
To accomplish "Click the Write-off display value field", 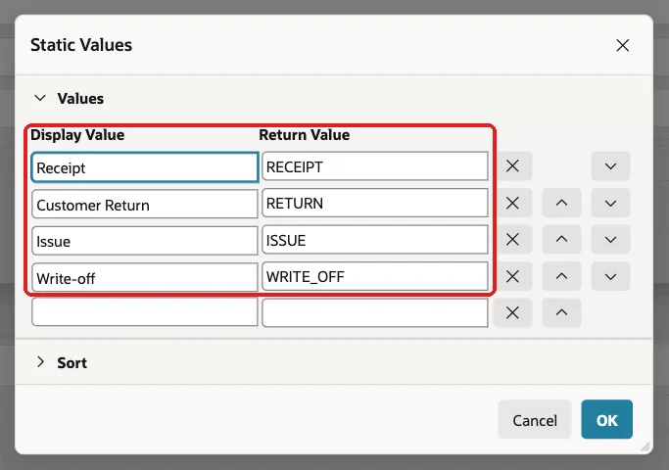I will click(145, 278).
